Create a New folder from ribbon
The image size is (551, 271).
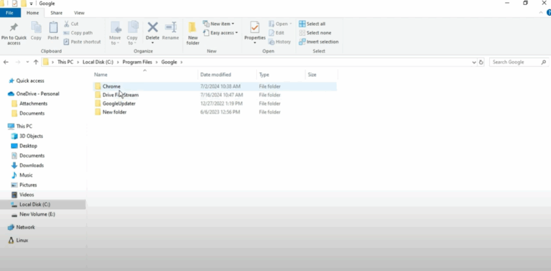(193, 33)
